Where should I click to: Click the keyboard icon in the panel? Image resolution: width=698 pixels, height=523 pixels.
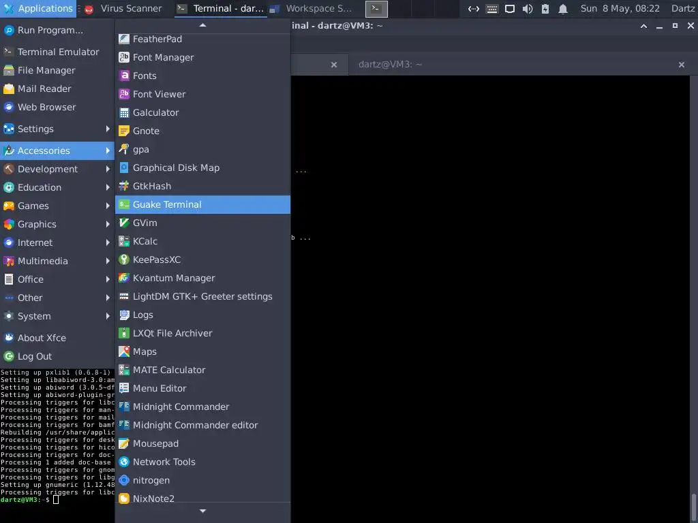tap(492, 9)
